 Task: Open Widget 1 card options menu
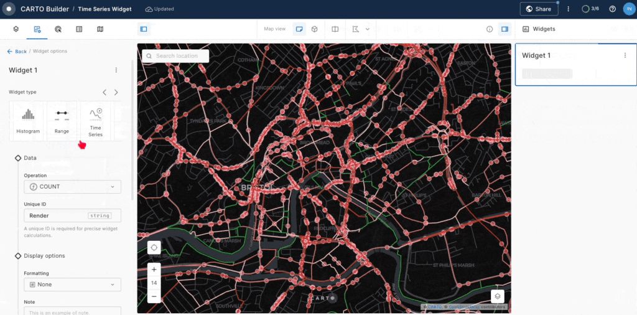click(x=625, y=55)
